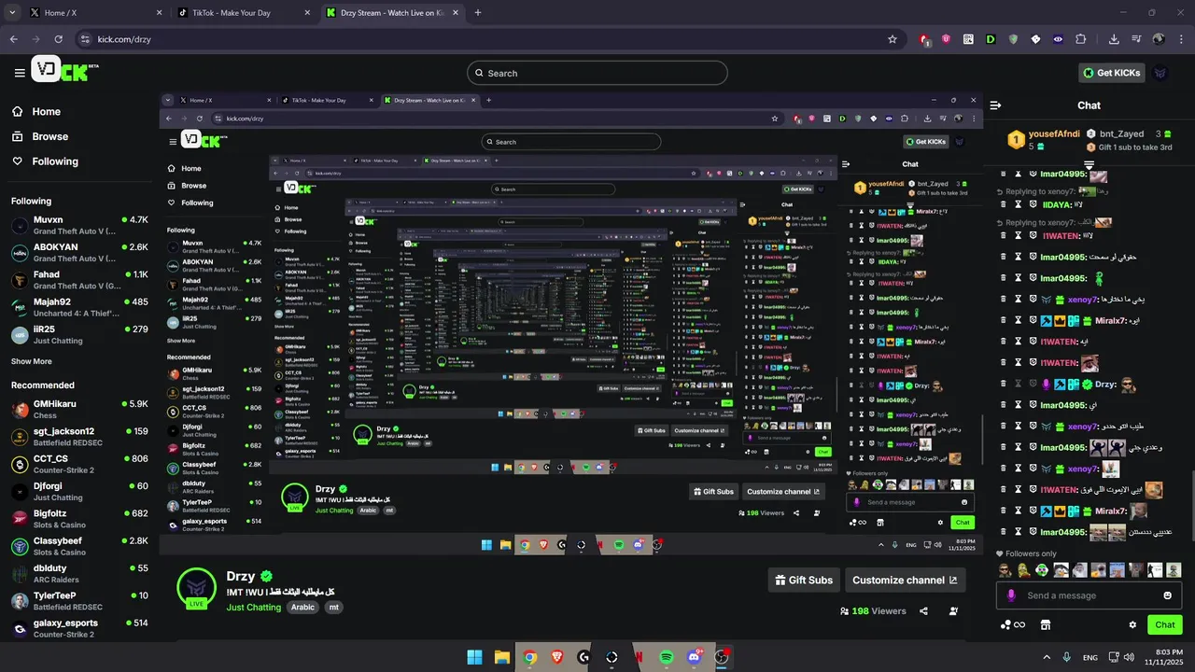The height and width of the screenshot is (672, 1195).
Task: Click the purple microphone icon in chat input
Action: pyautogui.click(x=1011, y=595)
